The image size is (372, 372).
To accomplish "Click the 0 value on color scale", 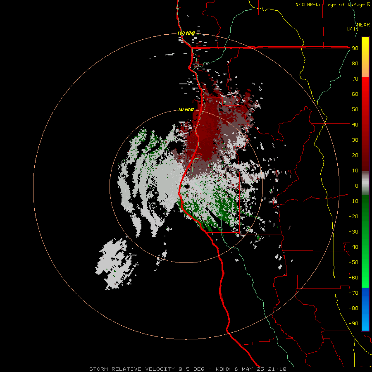I will click(x=357, y=186).
